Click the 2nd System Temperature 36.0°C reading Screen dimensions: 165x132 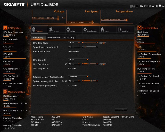(142, 64)
